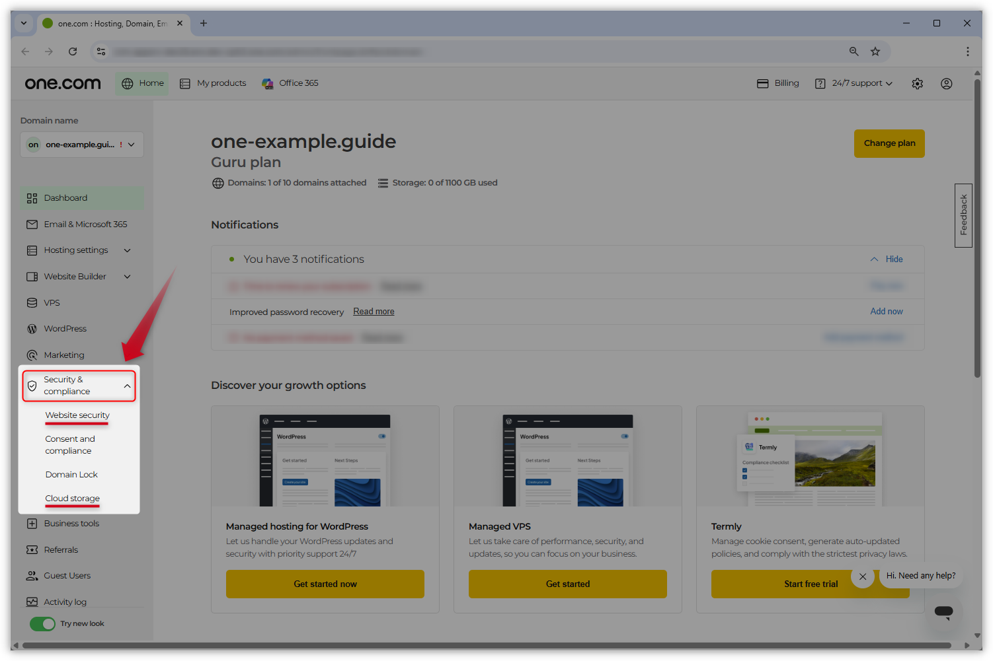Open Billing from the top bar
993x661 pixels.
coord(778,83)
